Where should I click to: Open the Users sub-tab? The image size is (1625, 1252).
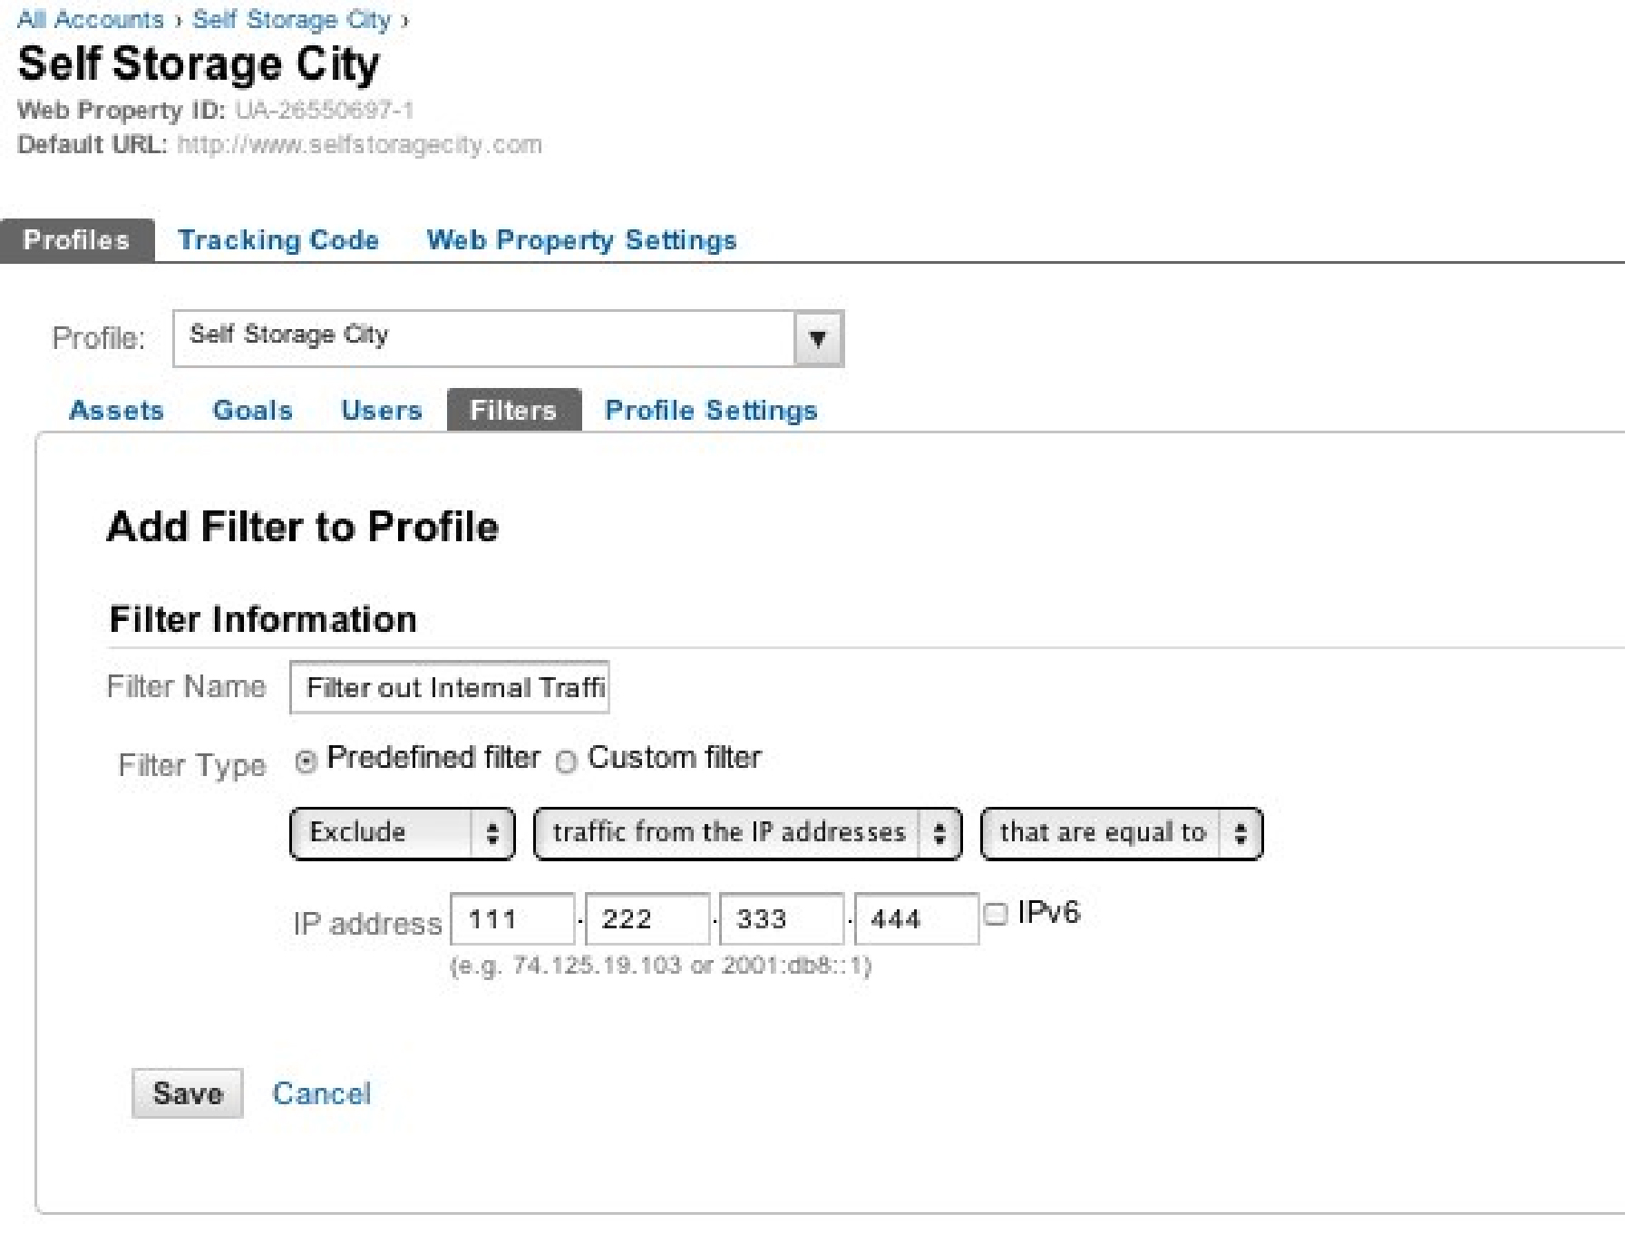coord(382,411)
